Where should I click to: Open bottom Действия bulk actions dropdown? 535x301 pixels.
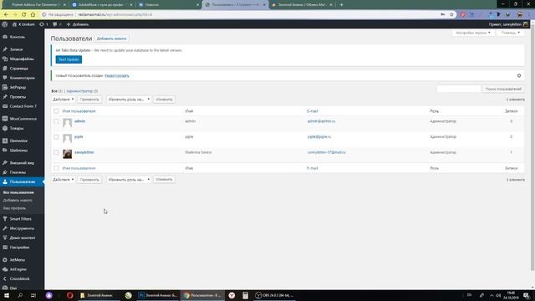pyautogui.click(x=64, y=180)
